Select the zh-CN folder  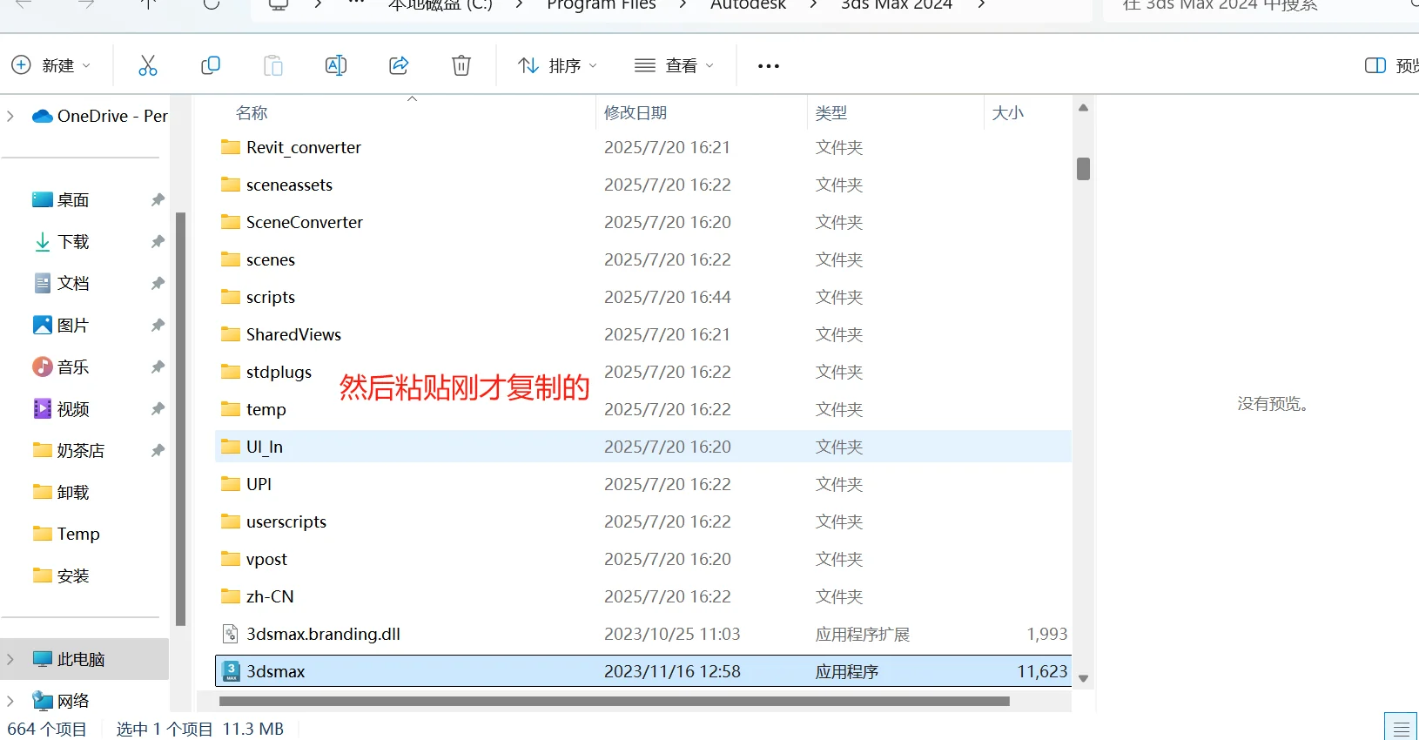[x=642, y=596]
